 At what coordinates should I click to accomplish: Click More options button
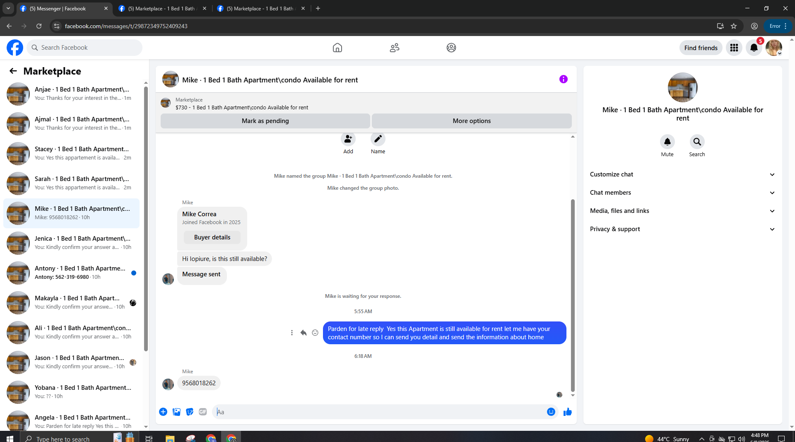click(x=472, y=121)
